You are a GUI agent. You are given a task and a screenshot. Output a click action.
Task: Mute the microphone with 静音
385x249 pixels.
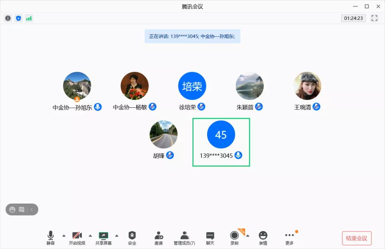click(x=51, y=238)
